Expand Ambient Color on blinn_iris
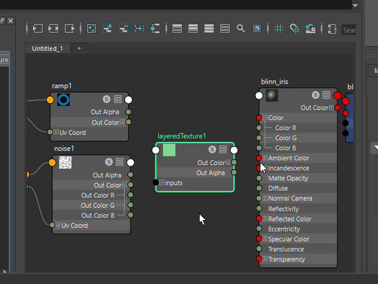The height and width of the screenshot is (284, 378). (265, 158)
